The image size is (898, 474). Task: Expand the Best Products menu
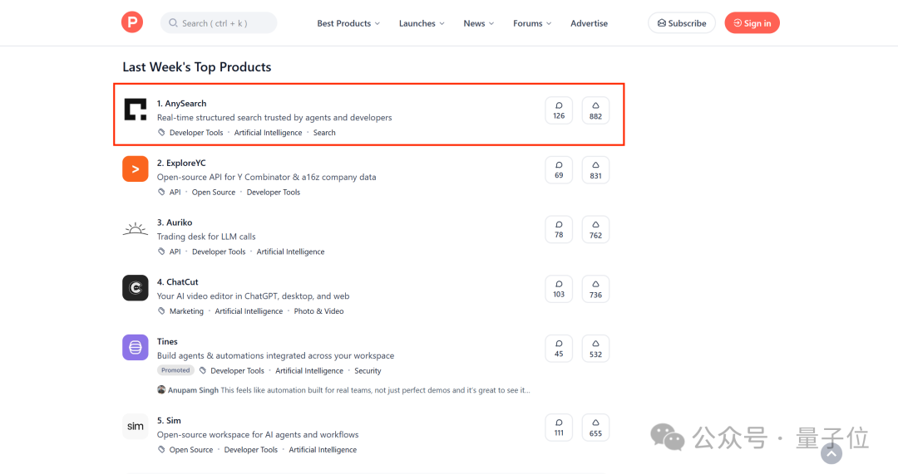[348, 23]
